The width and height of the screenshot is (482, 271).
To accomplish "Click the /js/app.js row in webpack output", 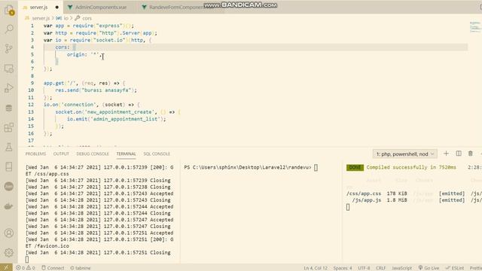I will 416,200.
